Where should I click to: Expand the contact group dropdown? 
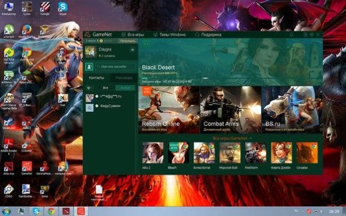(89, 88)
